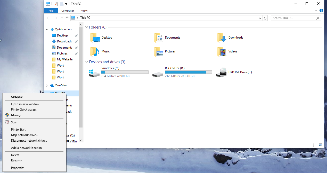Viewport: 327px width, 173px height.
Task: Open the Windows (C:) drive icon
Action: (x=94, y=73)
